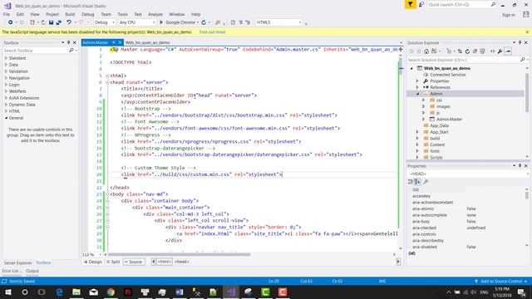Click the browser Refresh icon beside Google Chrome
The height and width of the screenshot is (299, 532).
pos(204,22)
